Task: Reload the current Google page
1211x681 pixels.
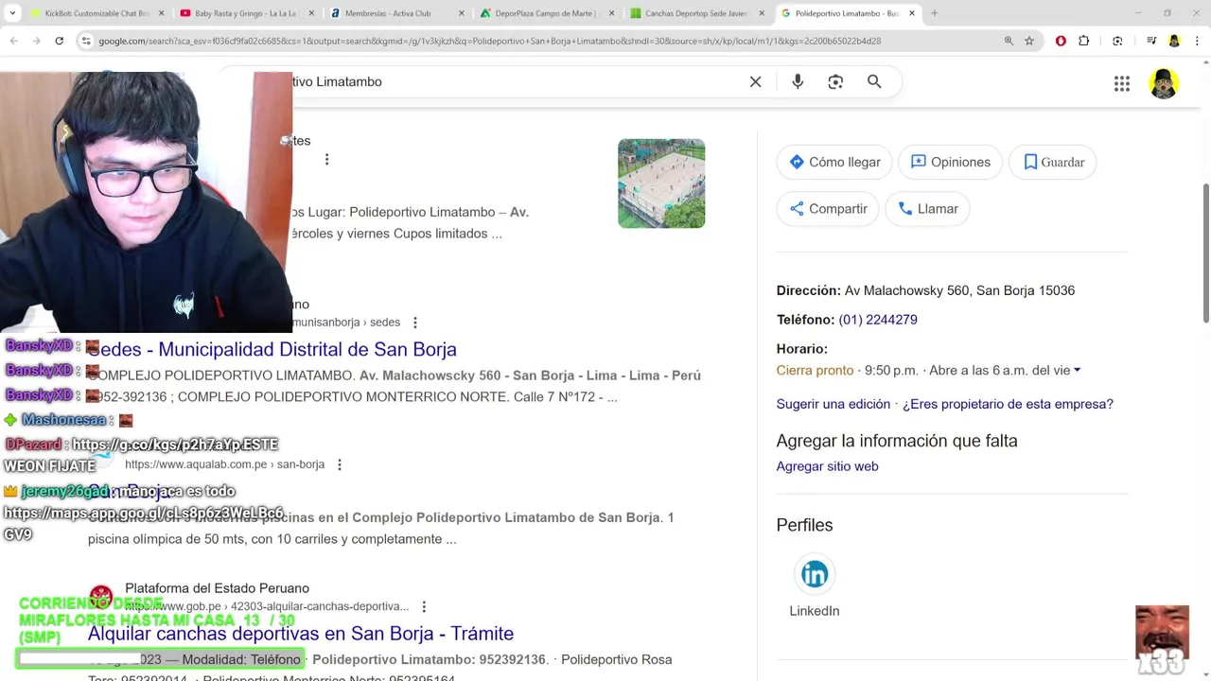Action: 59,41
